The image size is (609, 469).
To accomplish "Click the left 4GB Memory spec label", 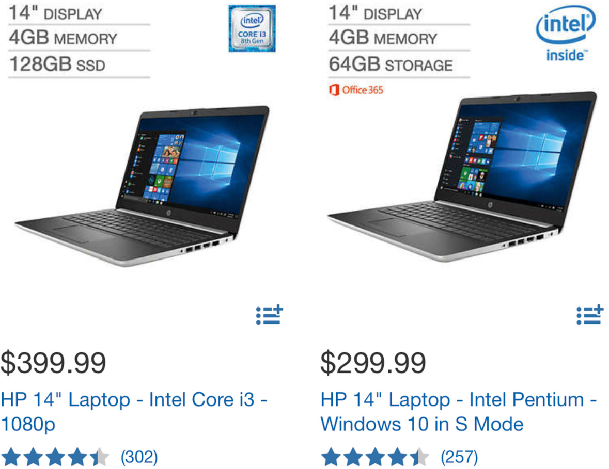I will [x=63, y=38].
